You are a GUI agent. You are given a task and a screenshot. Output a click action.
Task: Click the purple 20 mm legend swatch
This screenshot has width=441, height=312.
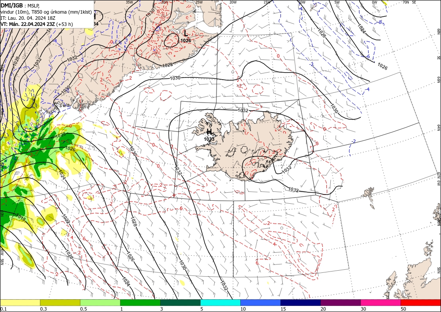coord(340,302)
